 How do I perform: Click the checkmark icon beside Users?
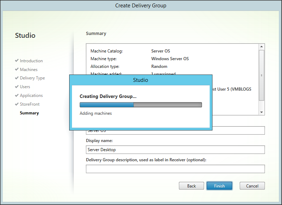(17, 86)
